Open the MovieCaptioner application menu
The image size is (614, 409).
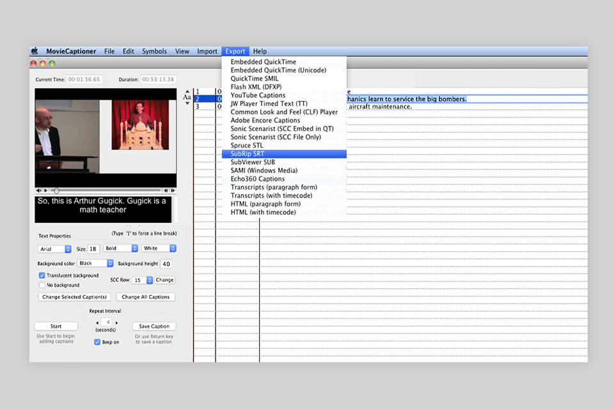pyautogui.click(x=71, y=51)
